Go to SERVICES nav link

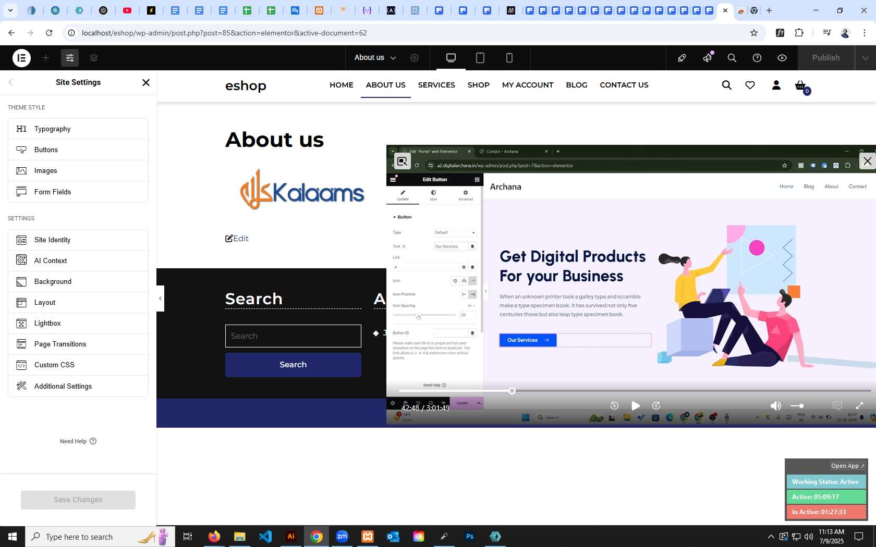(436, 85)
